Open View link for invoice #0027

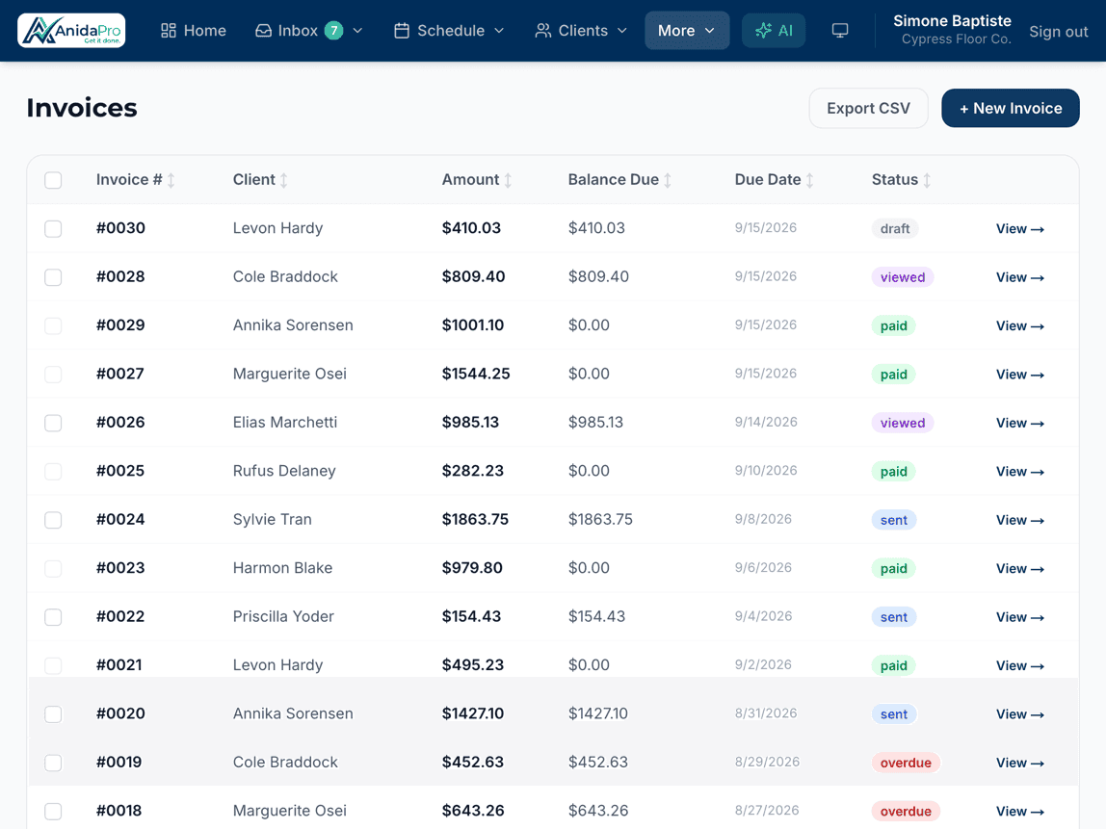pos(1020,375)
